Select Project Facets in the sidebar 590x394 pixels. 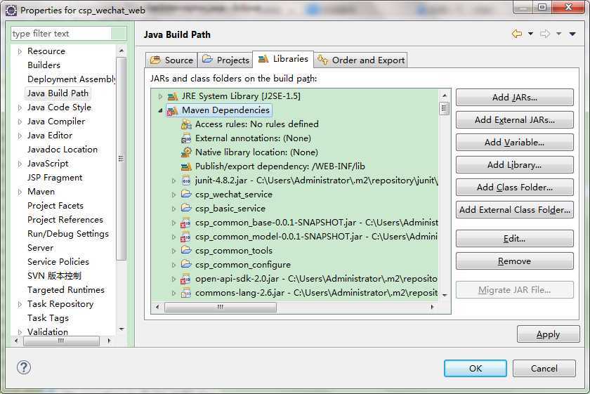pyautogui.click(x=55, y=206)
